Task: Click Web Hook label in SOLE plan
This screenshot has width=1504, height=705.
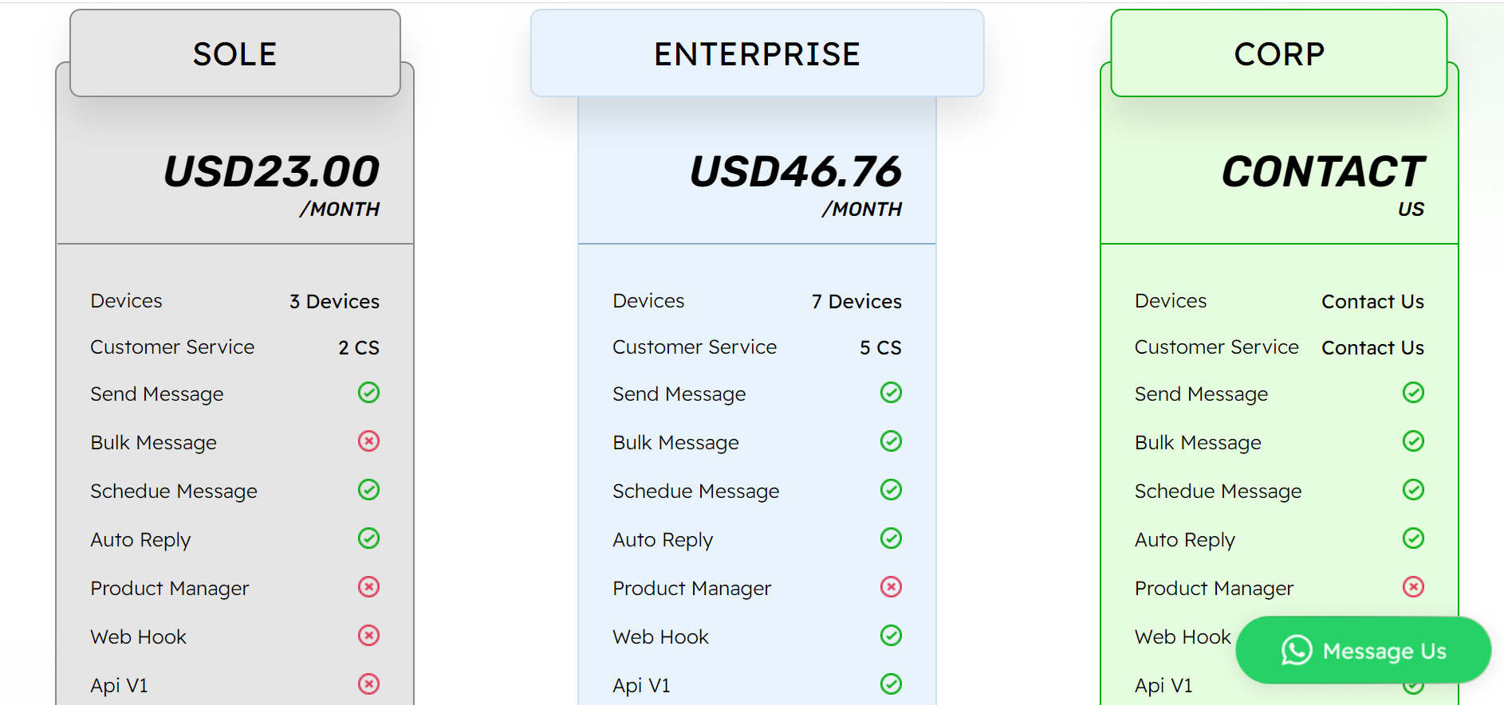Action: 138,636
